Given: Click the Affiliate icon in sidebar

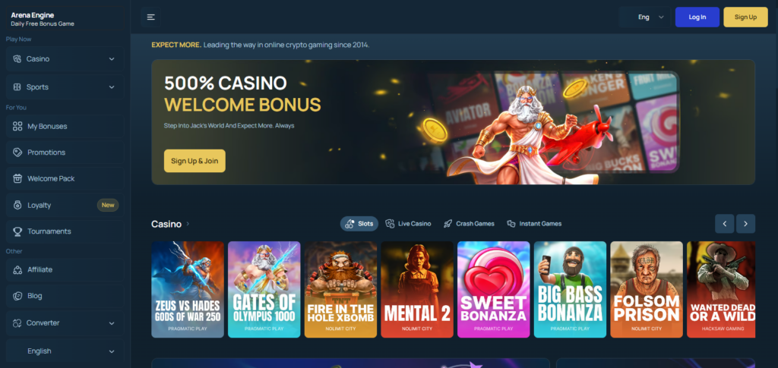Looking at the screenshot, I should [17, 270].
